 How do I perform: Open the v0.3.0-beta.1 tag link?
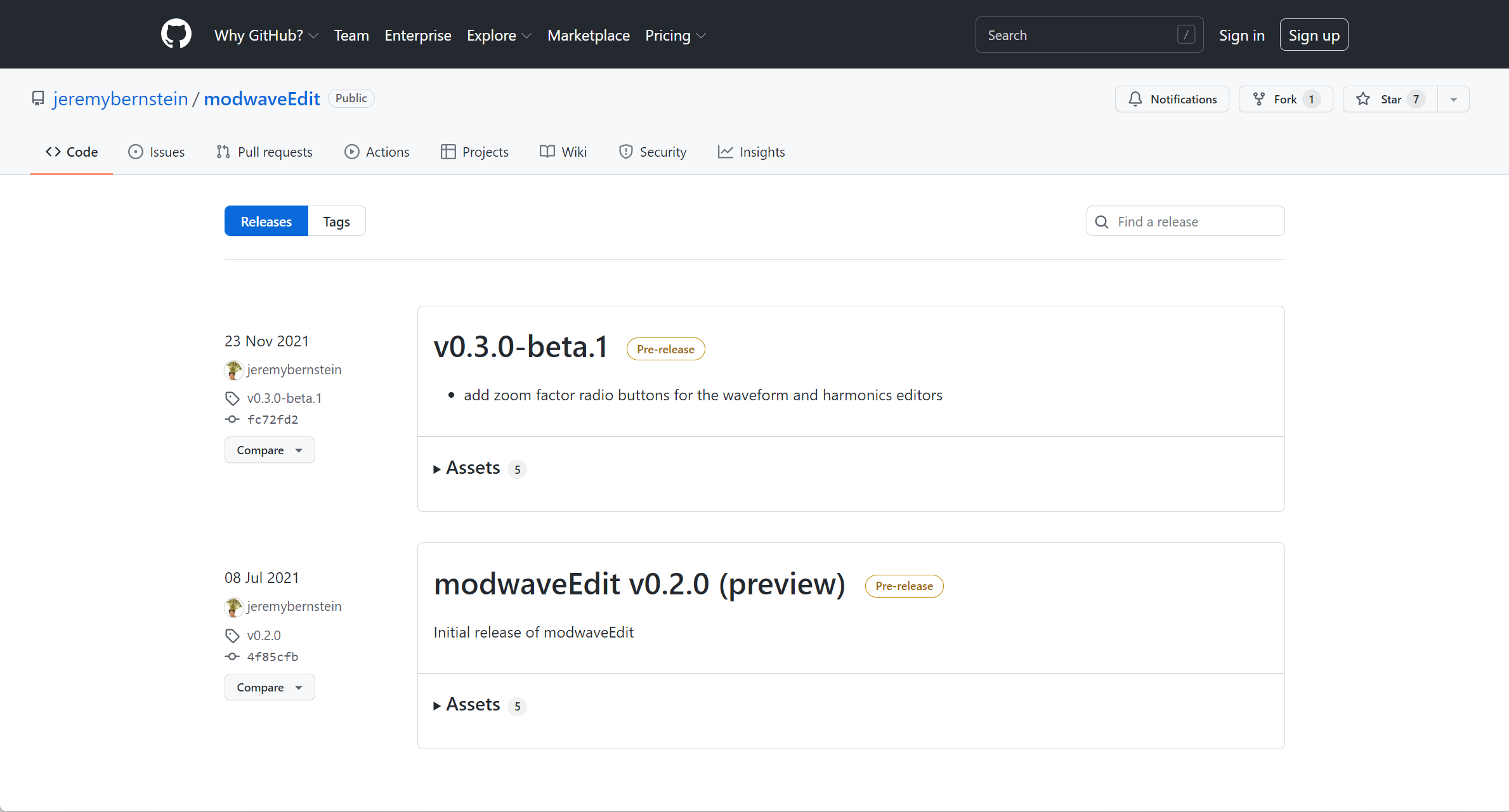click(x=284, y=398)
